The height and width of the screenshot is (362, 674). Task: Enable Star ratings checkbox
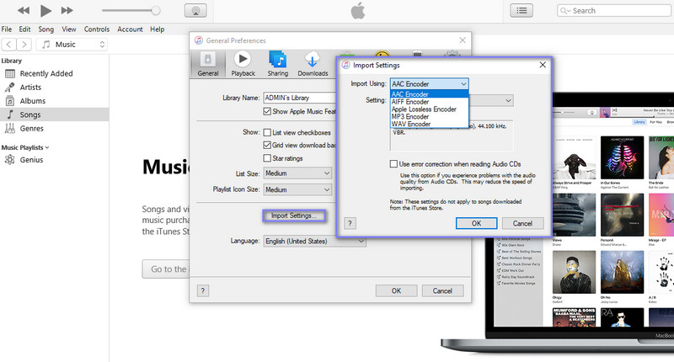[x=267, y=158]
